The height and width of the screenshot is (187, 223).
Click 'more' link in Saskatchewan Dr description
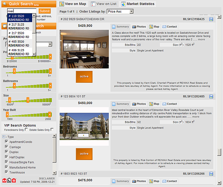point(202,39)
